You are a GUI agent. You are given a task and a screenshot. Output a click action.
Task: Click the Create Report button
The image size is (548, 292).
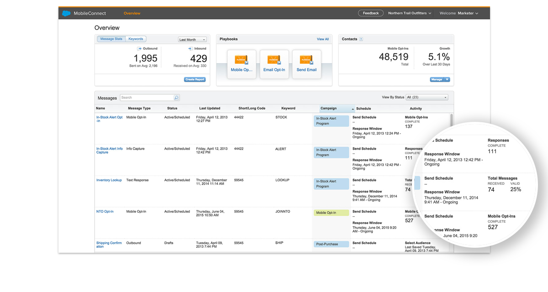(x=195, y=79)
